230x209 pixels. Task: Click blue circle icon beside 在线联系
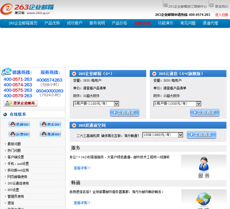click(5, 114)
